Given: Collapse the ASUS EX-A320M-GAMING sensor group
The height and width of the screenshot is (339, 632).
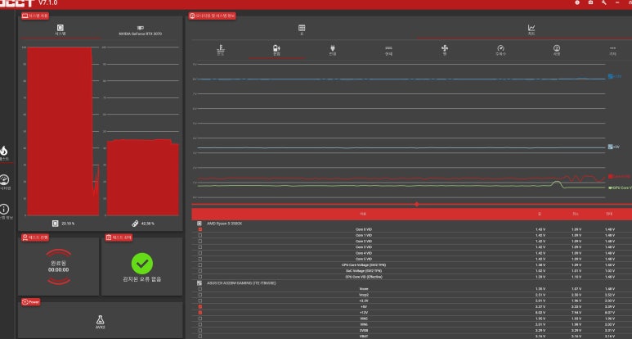Looking at the screenshot, I should pos(199,282).
